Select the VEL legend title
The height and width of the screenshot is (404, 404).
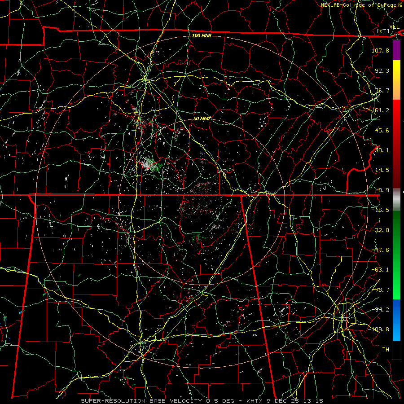394,27
